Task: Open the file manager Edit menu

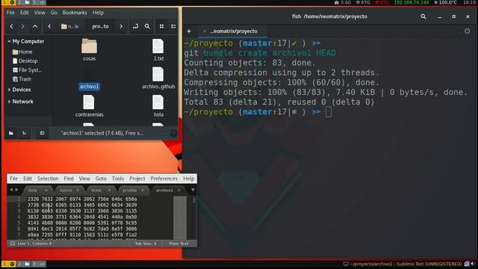Action: point(25,13)
